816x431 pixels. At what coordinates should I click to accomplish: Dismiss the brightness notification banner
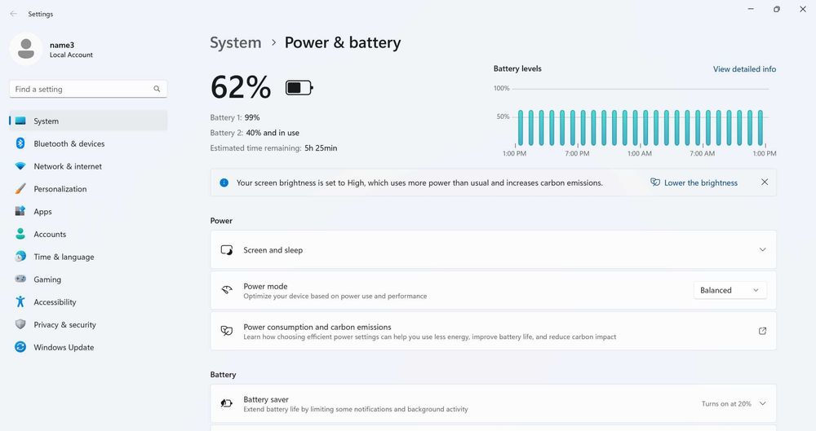click(x=765, y=183)
